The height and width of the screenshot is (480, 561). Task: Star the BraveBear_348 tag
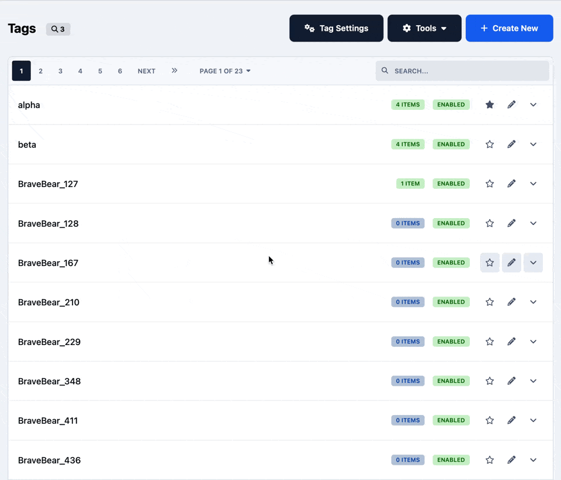pyautogui.click(x=490, y=381)
